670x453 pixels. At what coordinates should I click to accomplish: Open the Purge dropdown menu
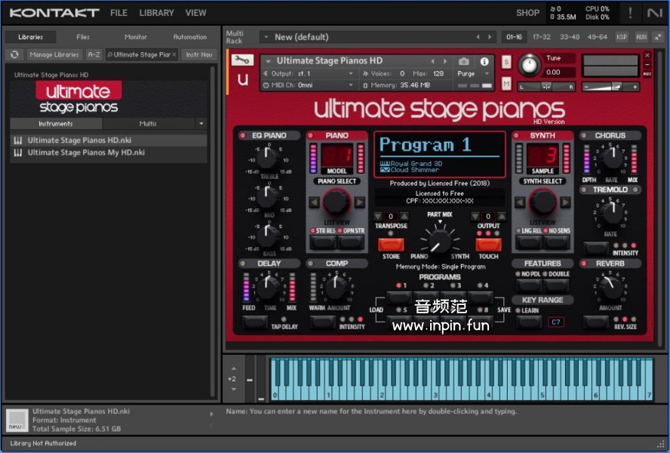473,73
